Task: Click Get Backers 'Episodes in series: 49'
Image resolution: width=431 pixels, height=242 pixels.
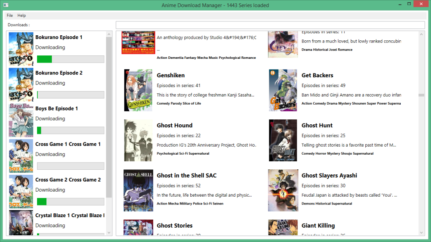Action: [324, 86]
